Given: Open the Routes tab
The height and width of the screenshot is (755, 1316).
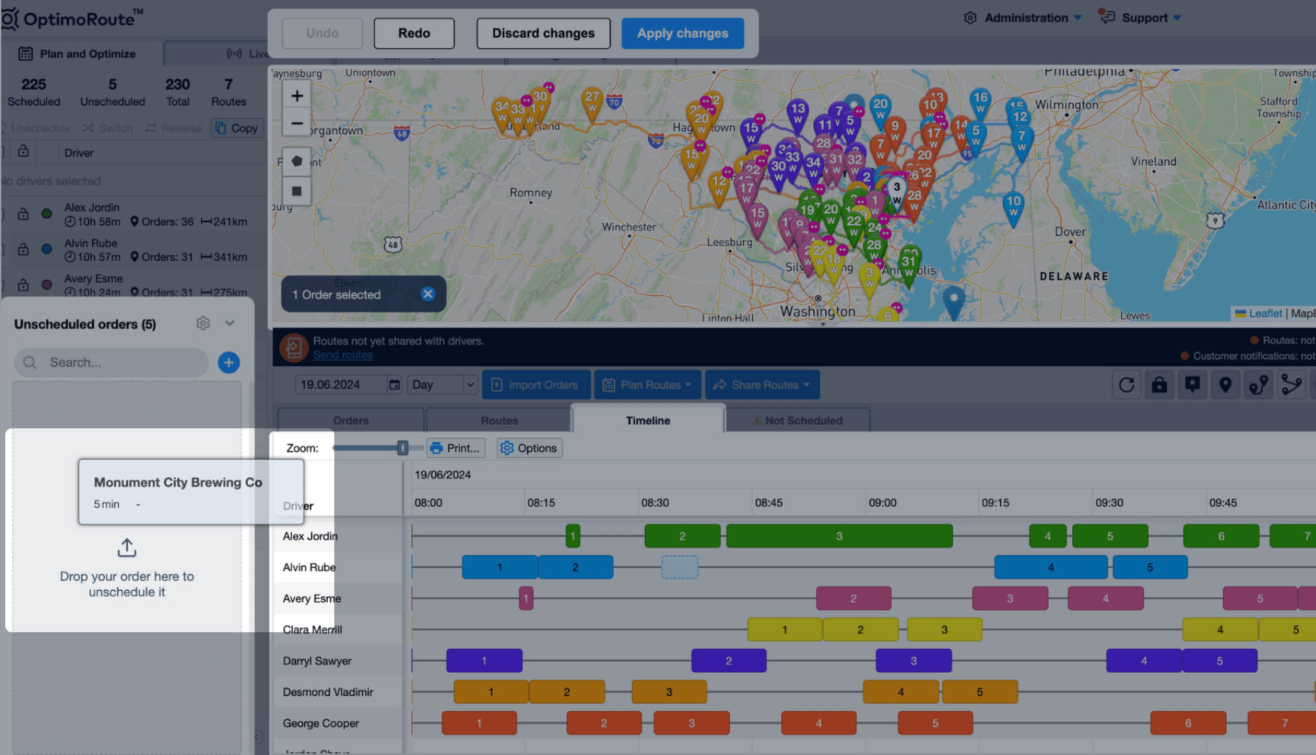Looking at the screenshot, I should coord(499,420).
